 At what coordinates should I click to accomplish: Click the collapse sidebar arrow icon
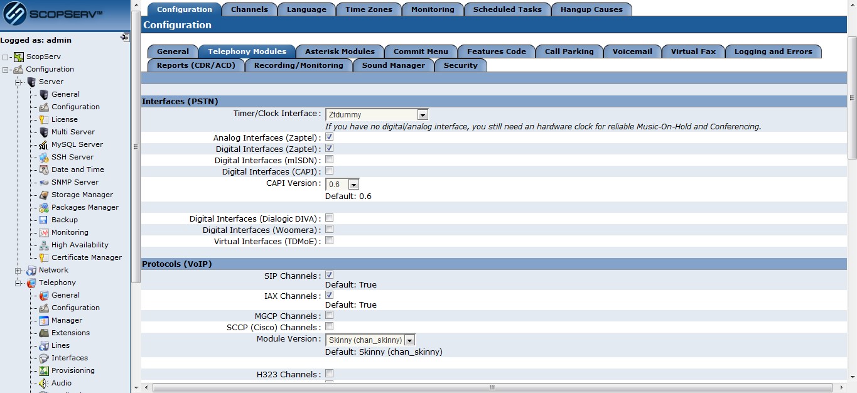(x=124, y=38)
